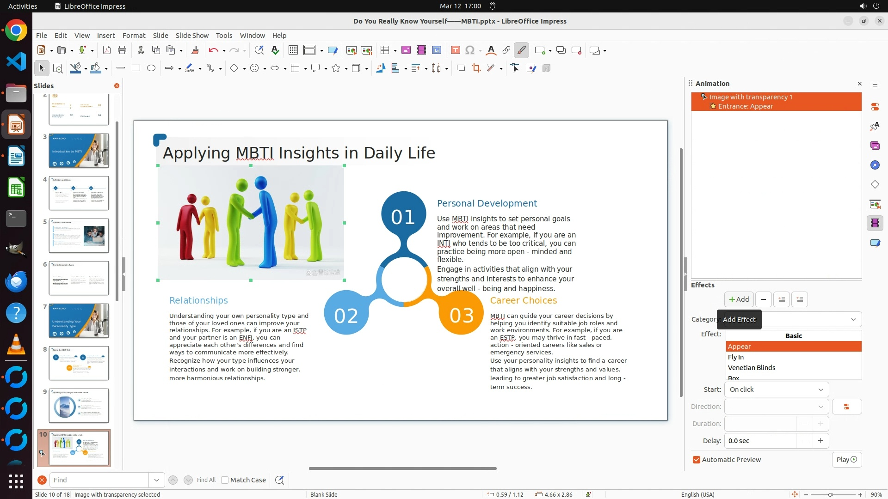Toggle the Display Grid button
Screen dimensions: 888x499
(x=293, y=50)
